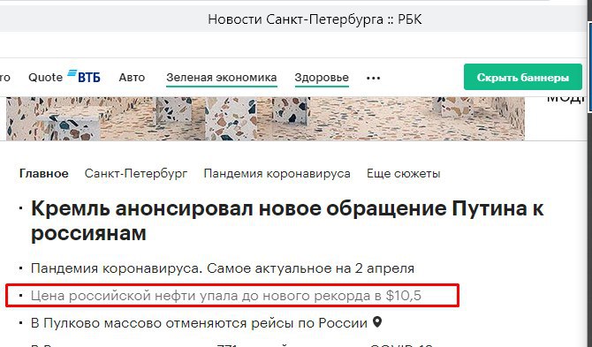Viewport: 592px width, 347px height.
Task: Click the Скрыть баннеры button
Action: tap(523, 77)
